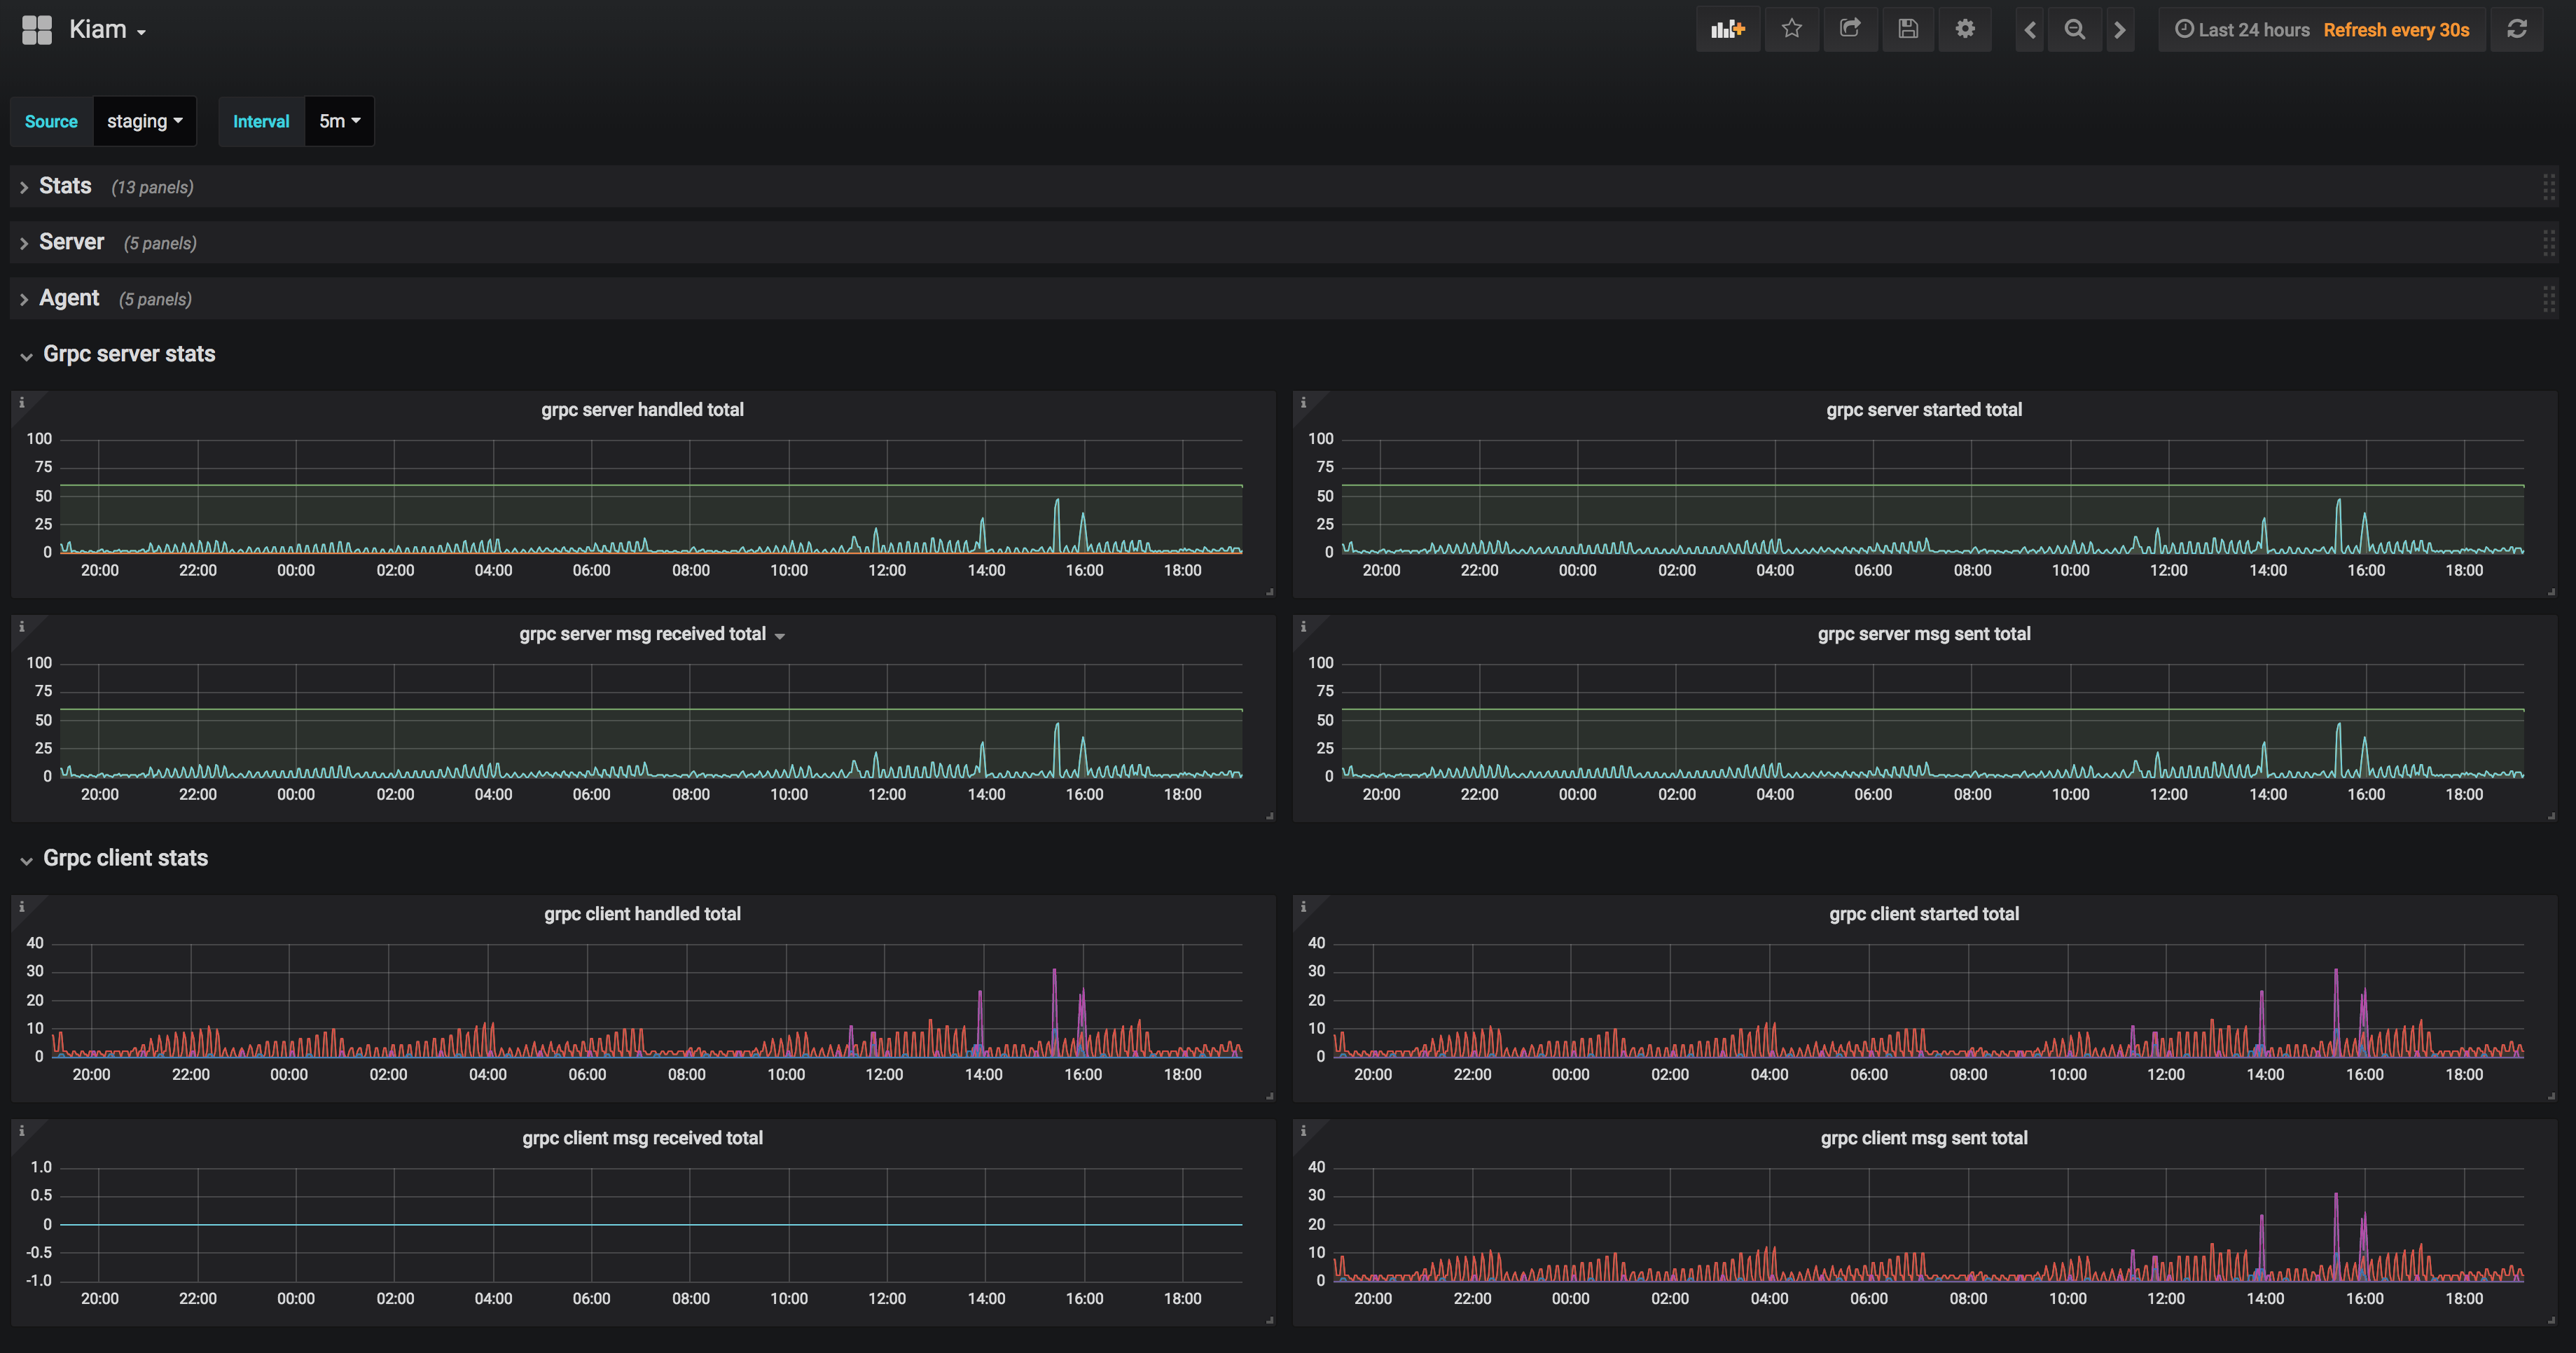Click Refresh every 30s label
The height and width of the screenshot is (1353, 2576).
(2396, 30)
